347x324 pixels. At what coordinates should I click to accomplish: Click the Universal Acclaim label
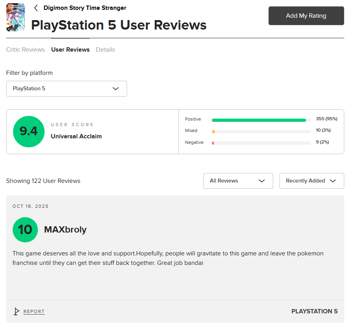(76, 136)
